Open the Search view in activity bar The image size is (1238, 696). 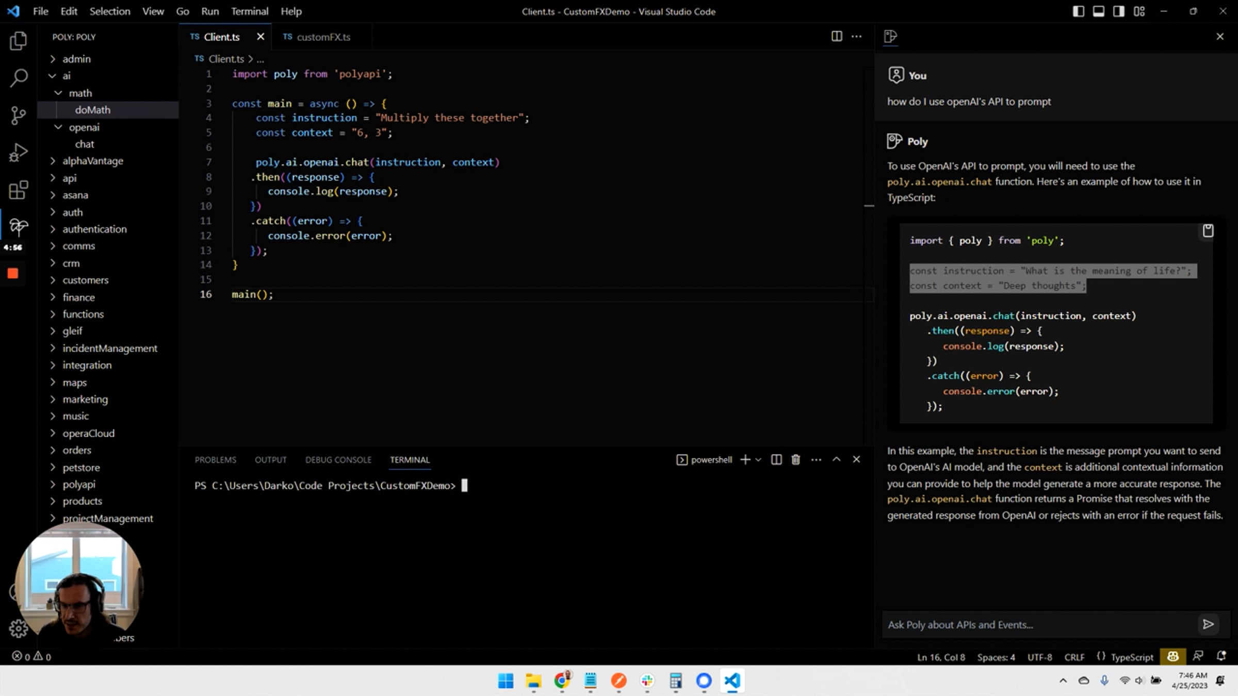click(19, 78)
